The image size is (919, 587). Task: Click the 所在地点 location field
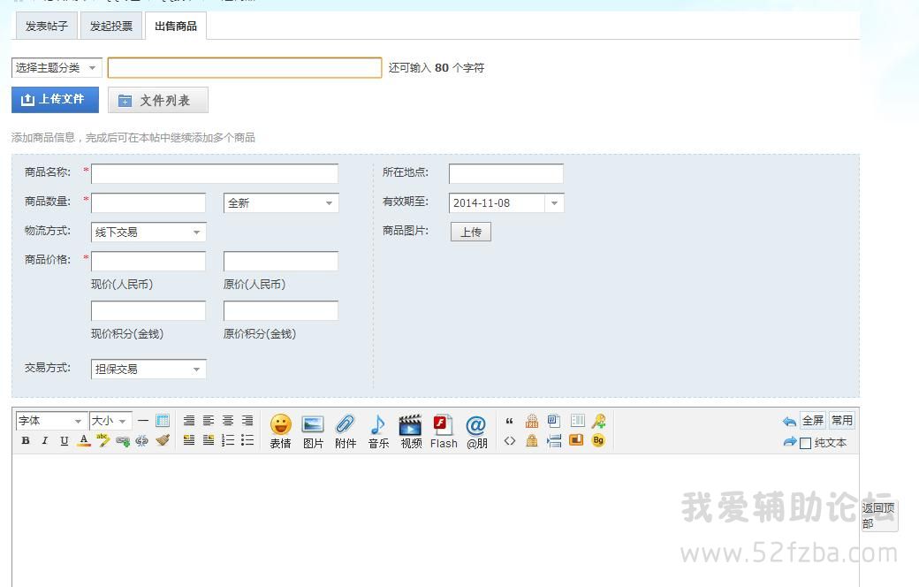coord(506,173)
